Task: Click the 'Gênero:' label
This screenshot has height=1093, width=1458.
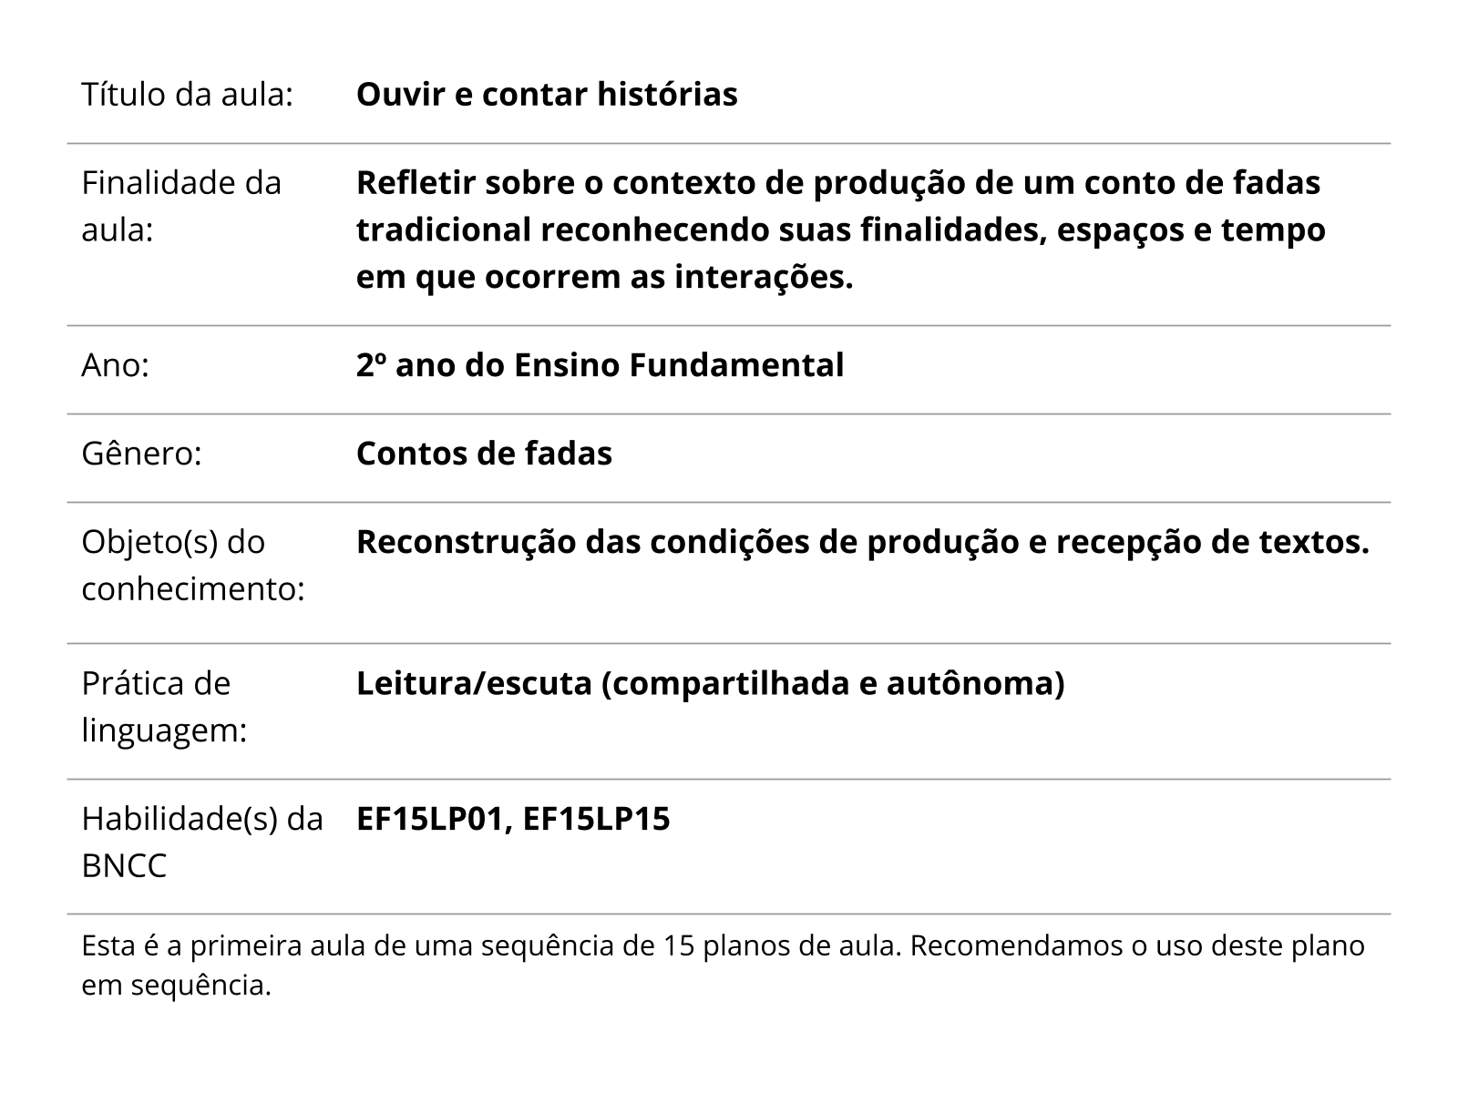Action: tap(141, 454)
